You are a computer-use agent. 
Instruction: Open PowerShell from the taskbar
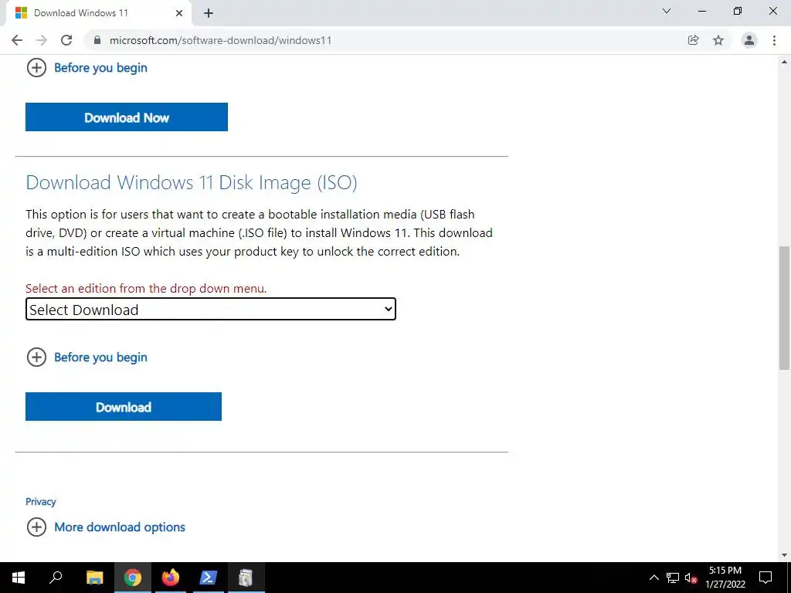click(209, 578)
